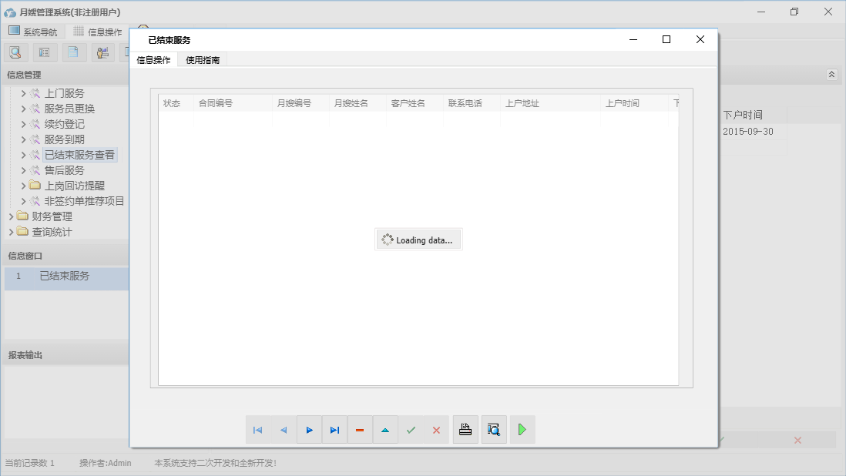This screenshot has width=846, height=476.
Task: Click the 合同编号 column header
Action: 216,103
